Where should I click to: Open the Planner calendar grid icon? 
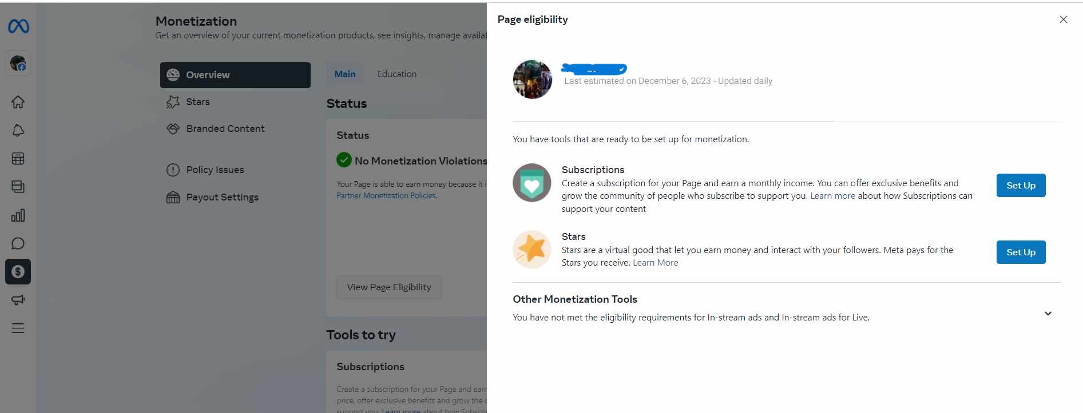coord(18,159)
